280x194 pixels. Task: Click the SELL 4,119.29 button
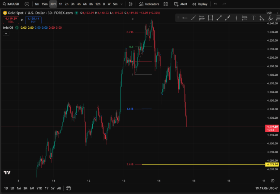click(x=11, y=20)
